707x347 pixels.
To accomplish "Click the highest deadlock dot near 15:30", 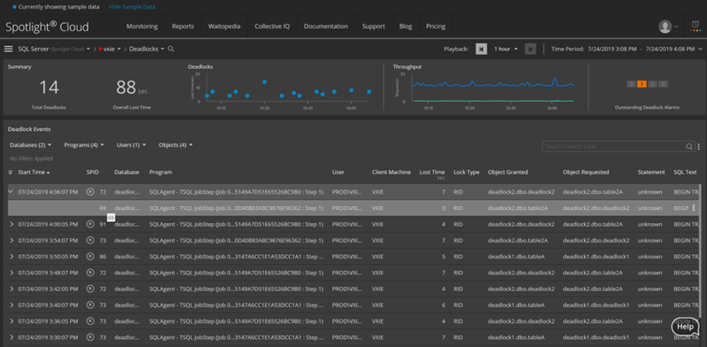I will (x=265, y=82).
